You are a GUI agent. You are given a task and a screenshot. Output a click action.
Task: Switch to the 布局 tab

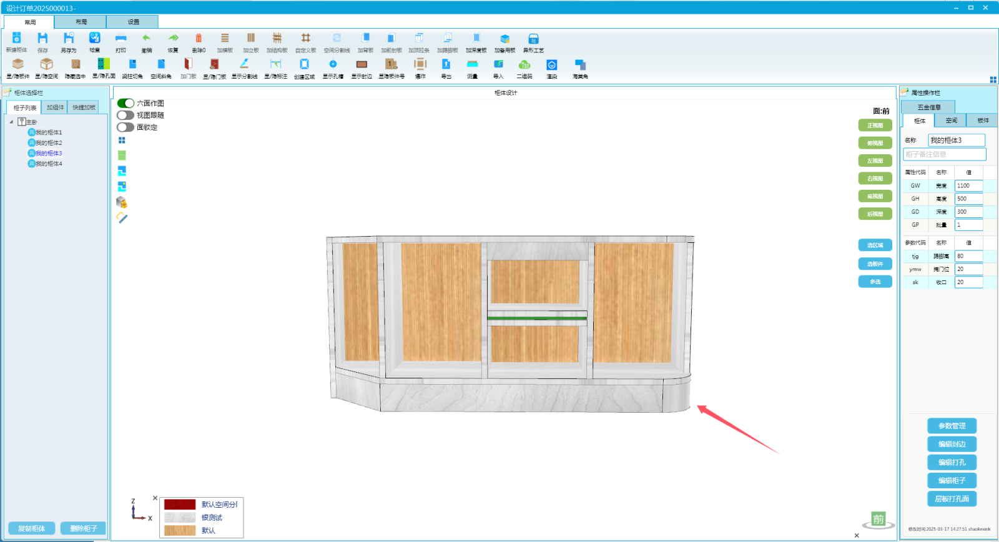pyautogui.click(x=81, y=22)
